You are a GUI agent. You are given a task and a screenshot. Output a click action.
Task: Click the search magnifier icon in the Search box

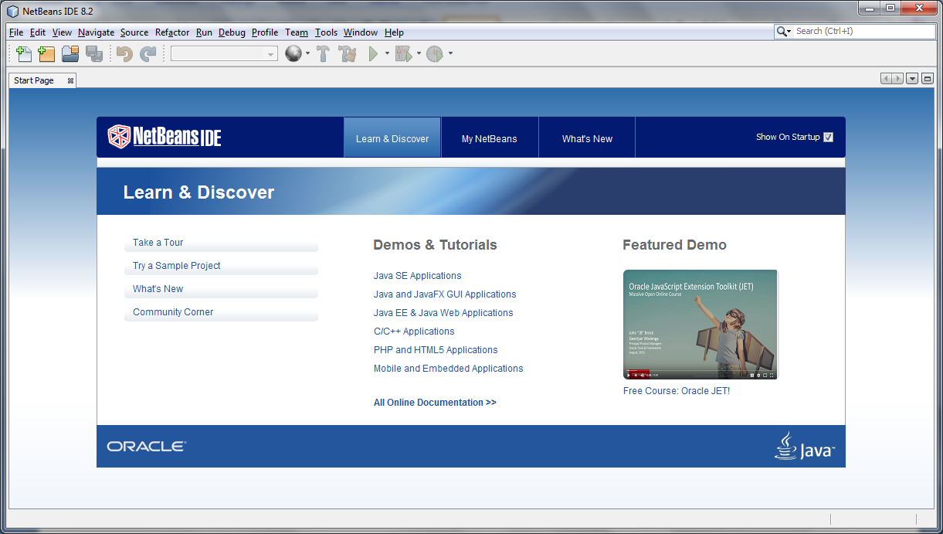click(783, 32)
